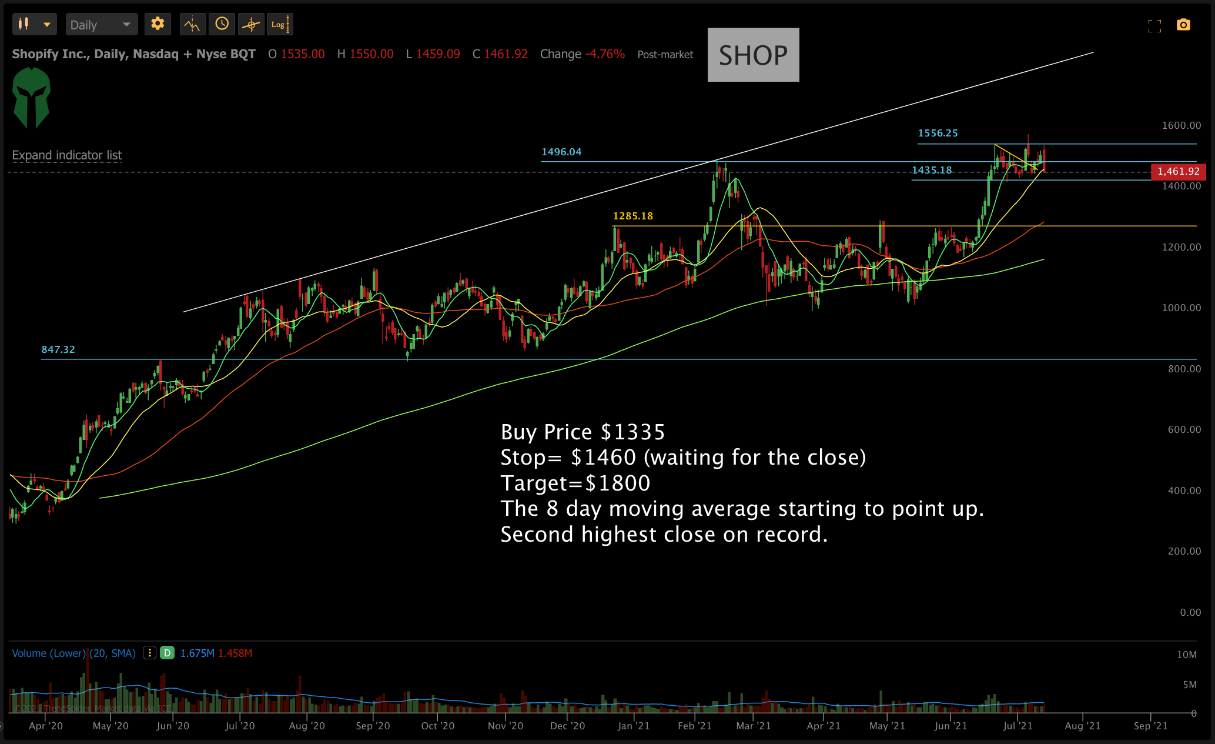This screenshot has width=1215, height=744.
Task: Select the 1435.18 price level label
Action: tap(932, 170)
